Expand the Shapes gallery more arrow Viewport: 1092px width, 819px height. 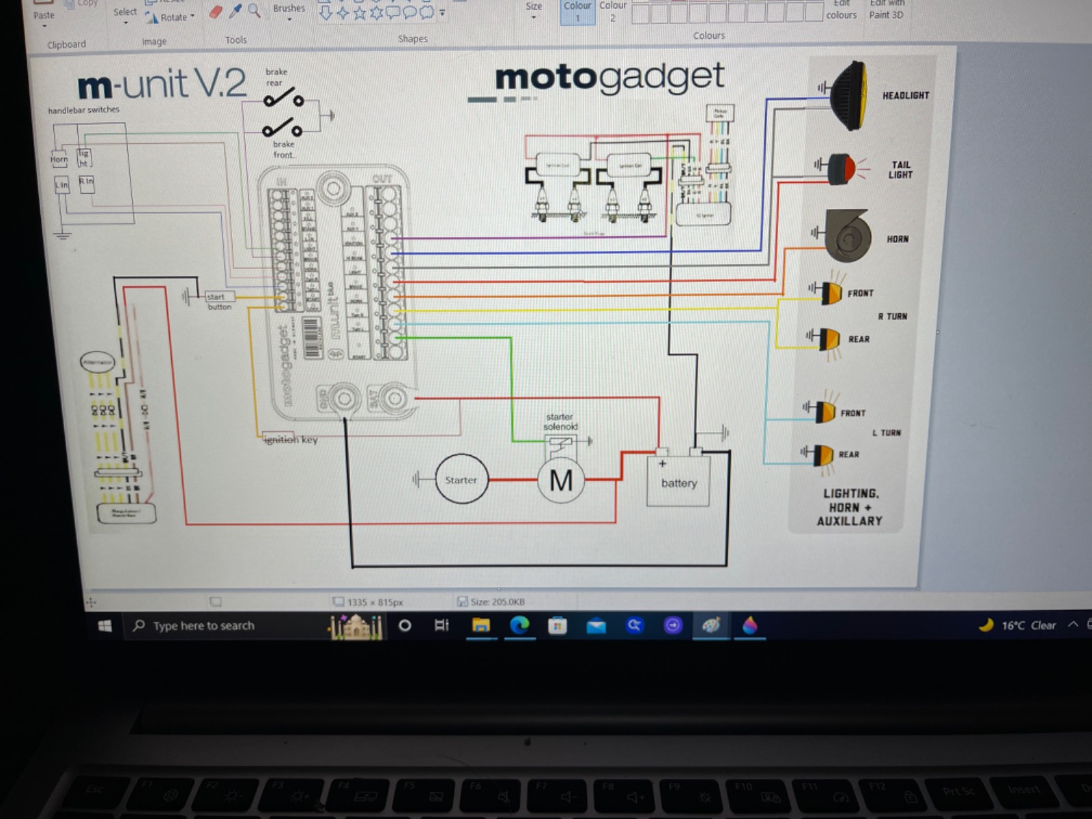(x=442, y=13)
